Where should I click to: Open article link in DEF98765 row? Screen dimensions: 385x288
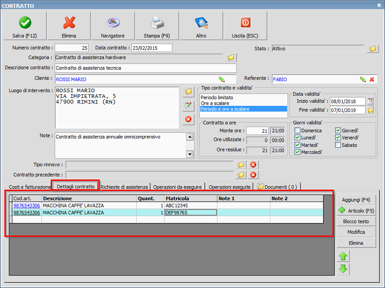(26, 213)
